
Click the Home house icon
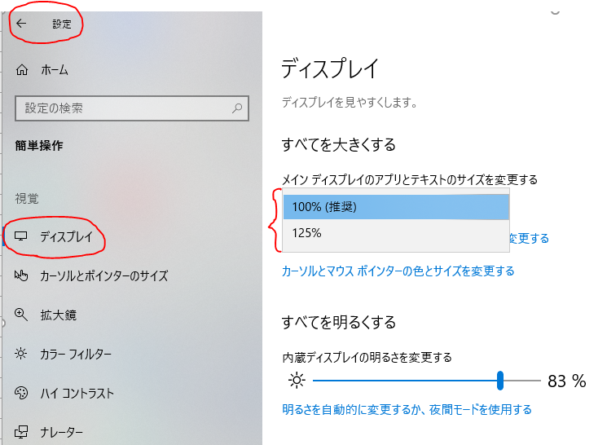(22, 70)
